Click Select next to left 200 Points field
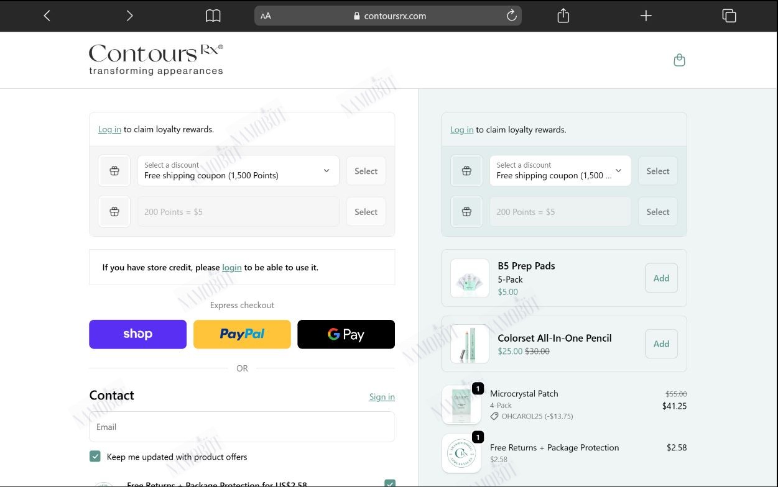778x487 pixels. 366,212
